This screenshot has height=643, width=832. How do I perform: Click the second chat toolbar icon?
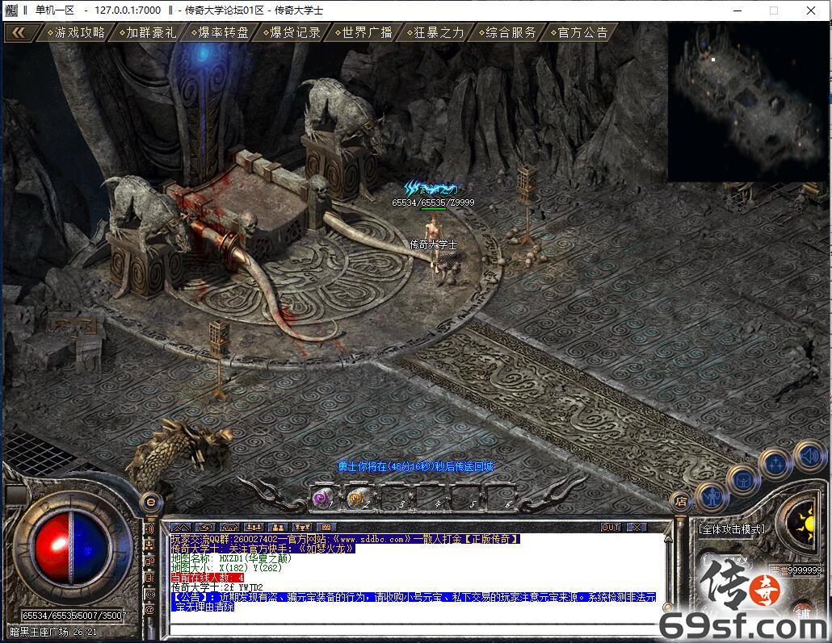pyautogui.click(x=205, y=528)
